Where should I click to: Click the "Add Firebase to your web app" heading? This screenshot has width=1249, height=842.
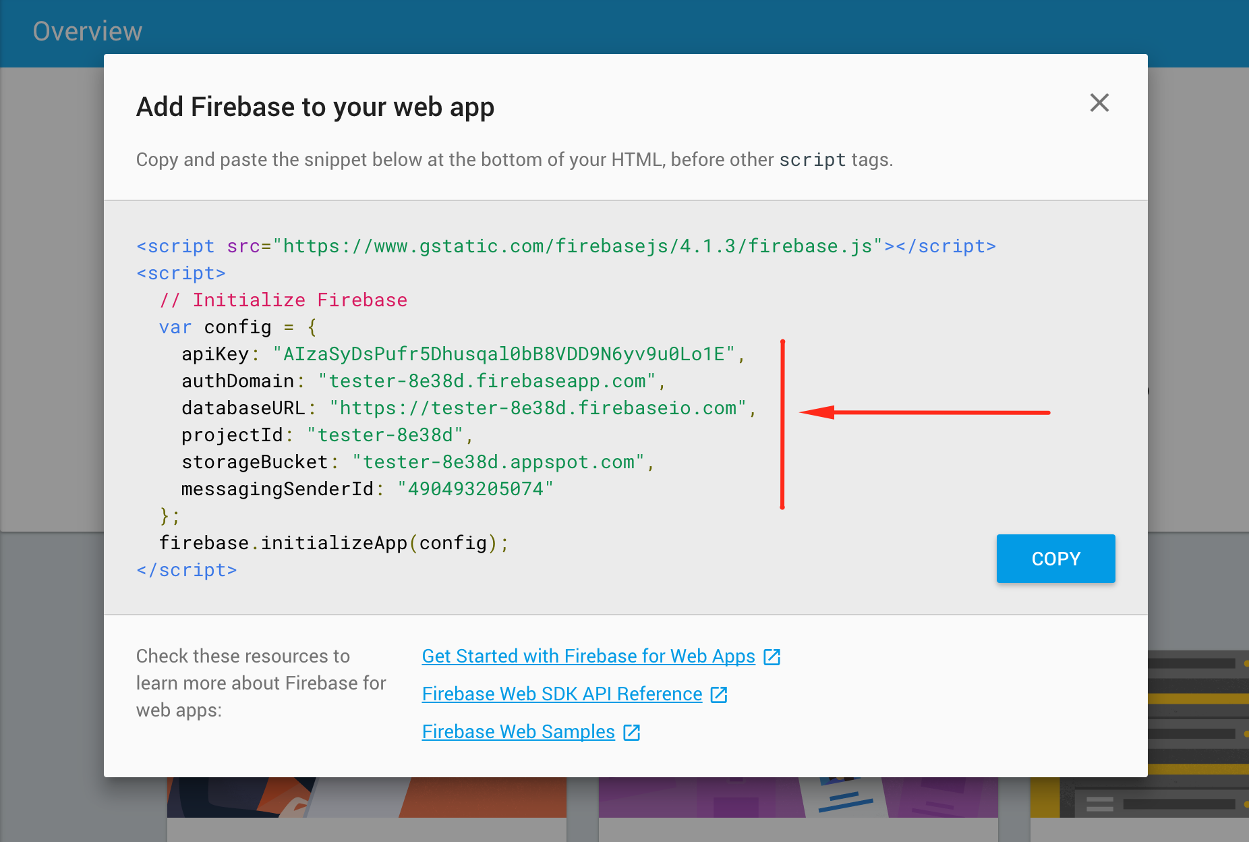point(315,107)
